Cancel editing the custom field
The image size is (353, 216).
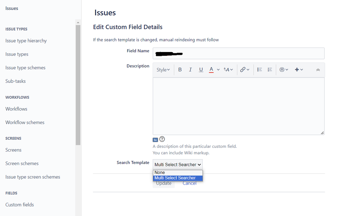[x=189, y=183]
